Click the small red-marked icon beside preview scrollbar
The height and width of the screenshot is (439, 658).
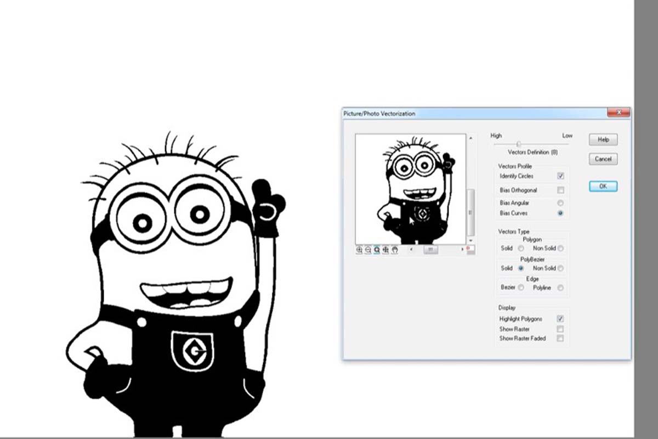pyautogui.click(x=470, y=250)
